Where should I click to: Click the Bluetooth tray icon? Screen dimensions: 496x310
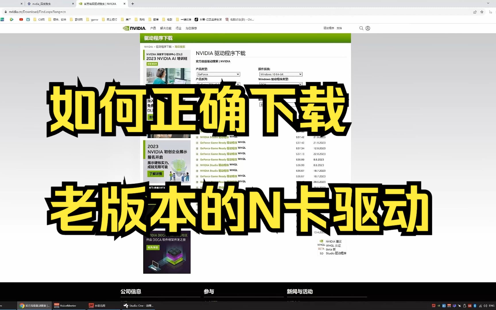[x=475, y=306]
